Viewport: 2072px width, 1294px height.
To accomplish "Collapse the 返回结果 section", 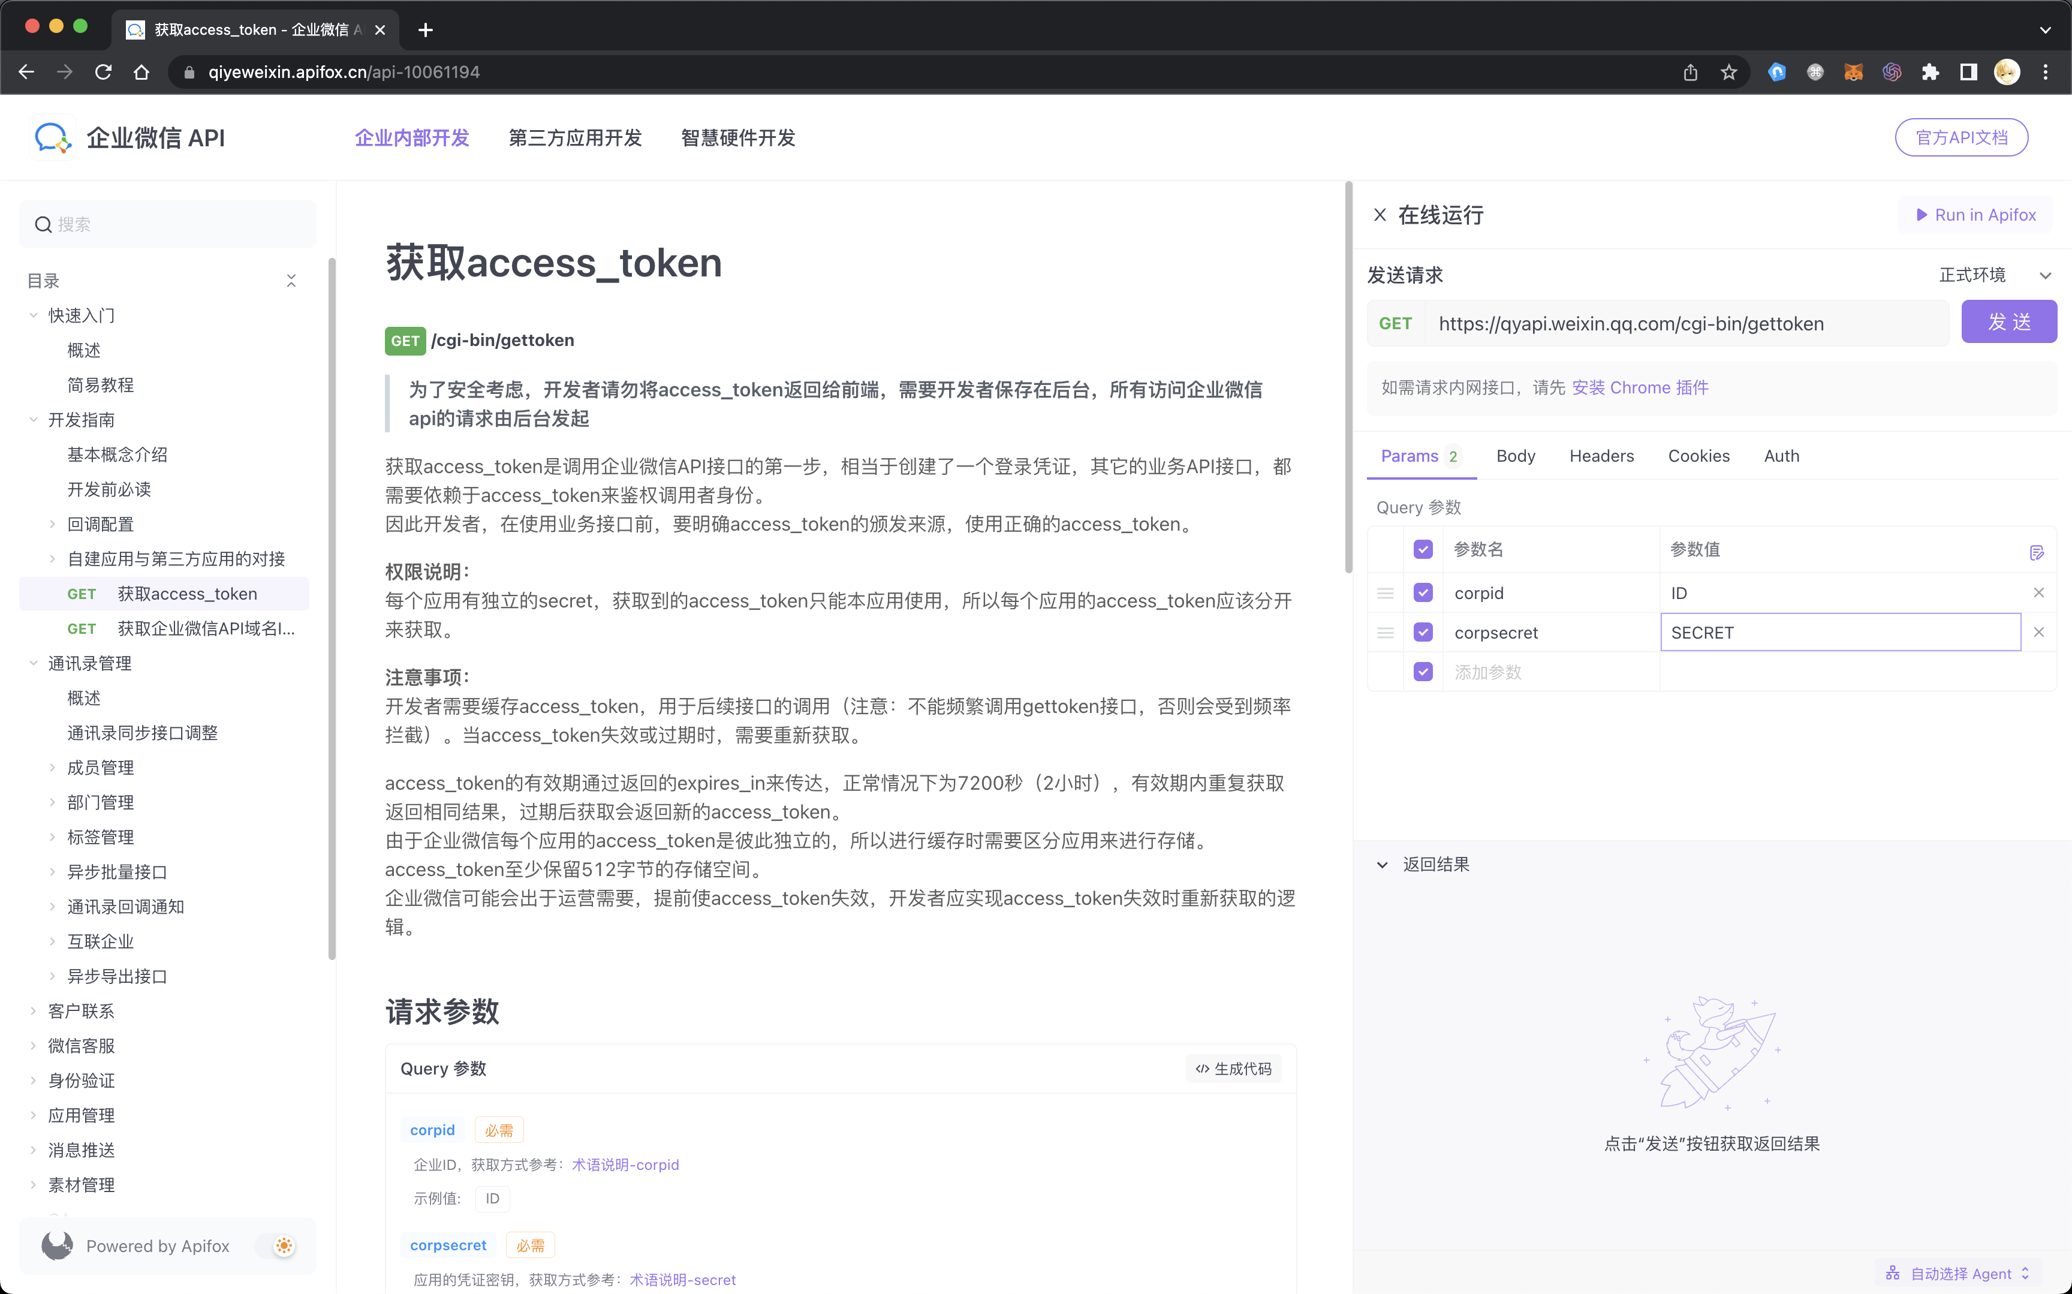I will click(1381, 865).
